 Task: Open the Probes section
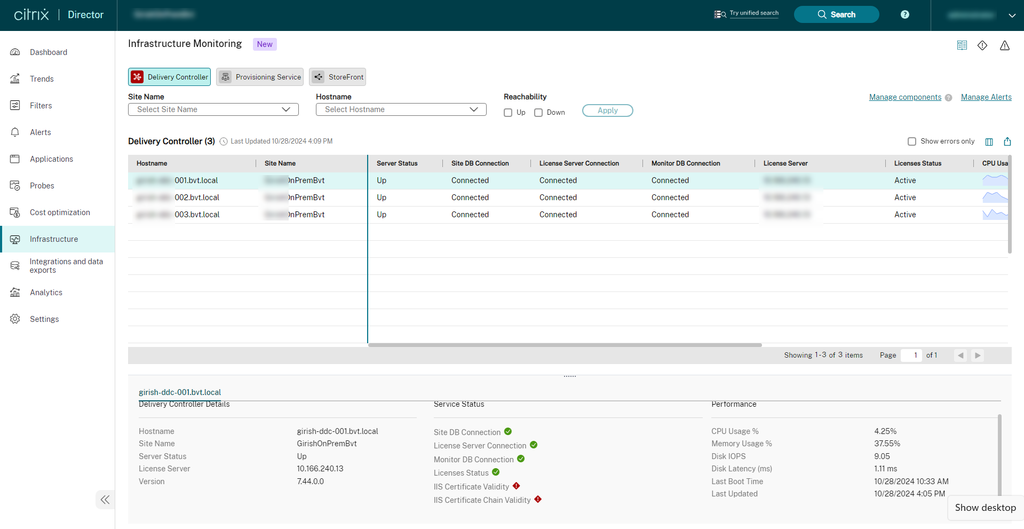(42, 185)
